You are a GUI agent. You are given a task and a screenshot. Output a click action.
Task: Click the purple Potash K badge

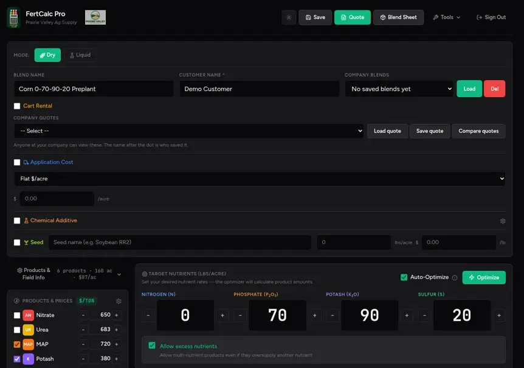click(x=28, y=359)
